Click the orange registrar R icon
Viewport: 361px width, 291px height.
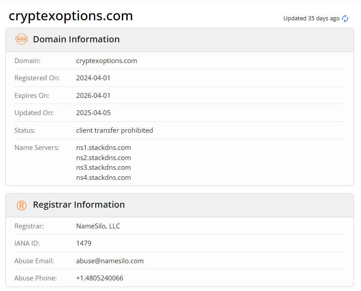21,205
